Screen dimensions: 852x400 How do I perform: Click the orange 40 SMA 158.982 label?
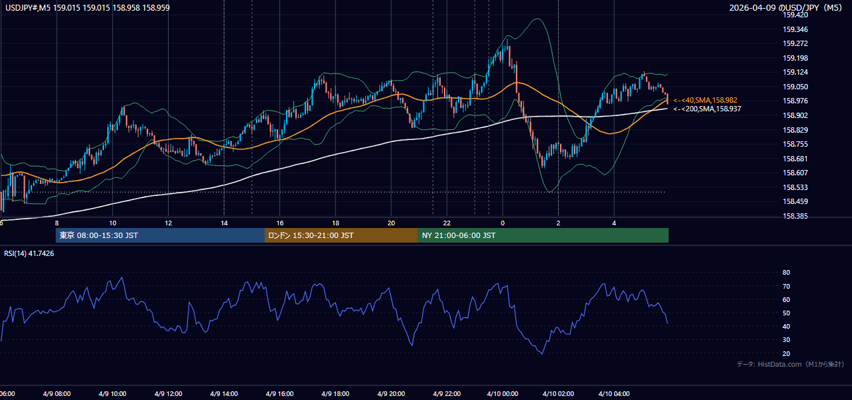[x=705, y=100]
